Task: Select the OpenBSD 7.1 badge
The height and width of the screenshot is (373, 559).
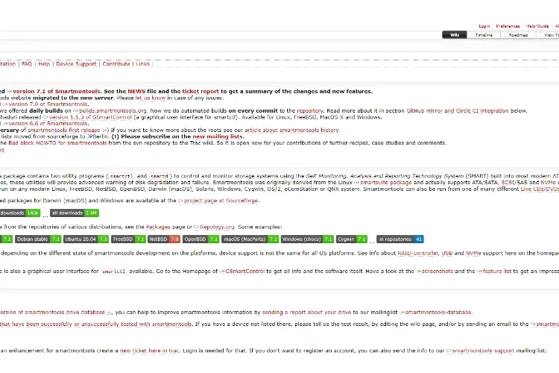Action: tap(201, 239)
